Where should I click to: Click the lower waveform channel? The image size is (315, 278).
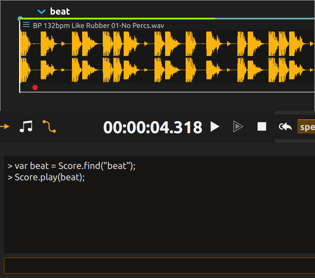pyautogui.click(x=167, y=70)
